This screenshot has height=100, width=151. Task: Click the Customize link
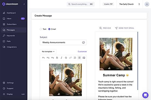pos(82,52)
